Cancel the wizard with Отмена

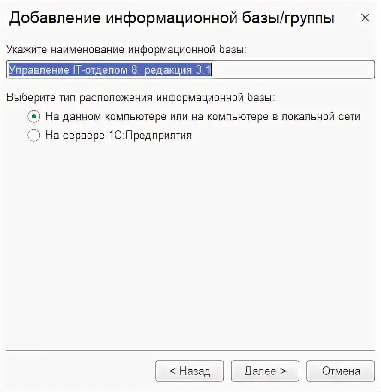click(x=341, y=371)
